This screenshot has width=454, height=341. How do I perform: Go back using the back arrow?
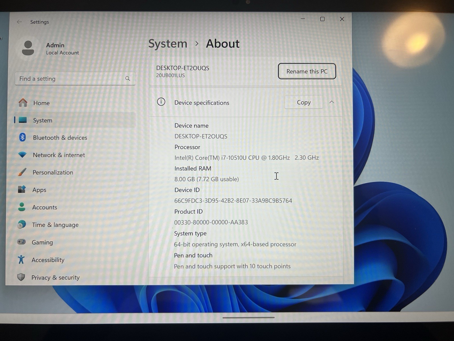pos(19,22)
